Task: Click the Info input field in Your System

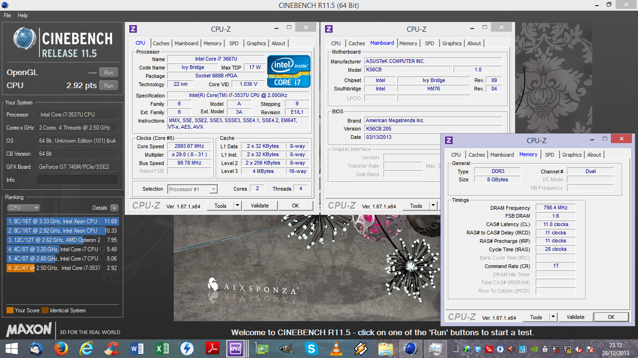Action: pos(78,180)
